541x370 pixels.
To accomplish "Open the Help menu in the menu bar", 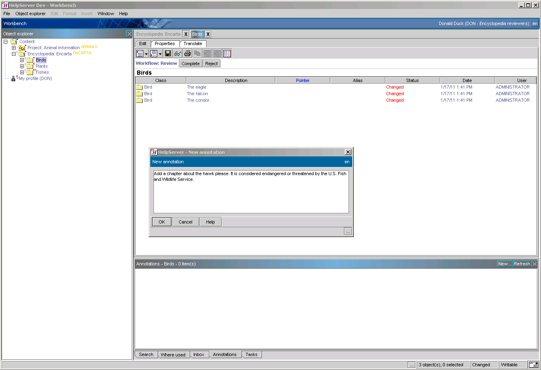I will 124,14.
